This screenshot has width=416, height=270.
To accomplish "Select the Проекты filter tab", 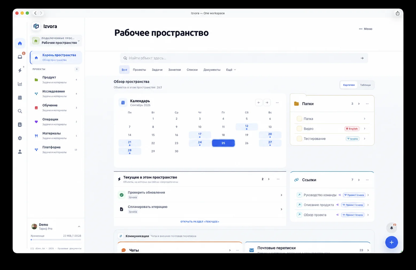I will coord(139,70).
